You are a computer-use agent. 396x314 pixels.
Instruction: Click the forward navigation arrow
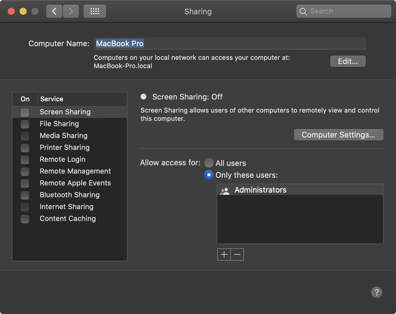coord(71,11)
